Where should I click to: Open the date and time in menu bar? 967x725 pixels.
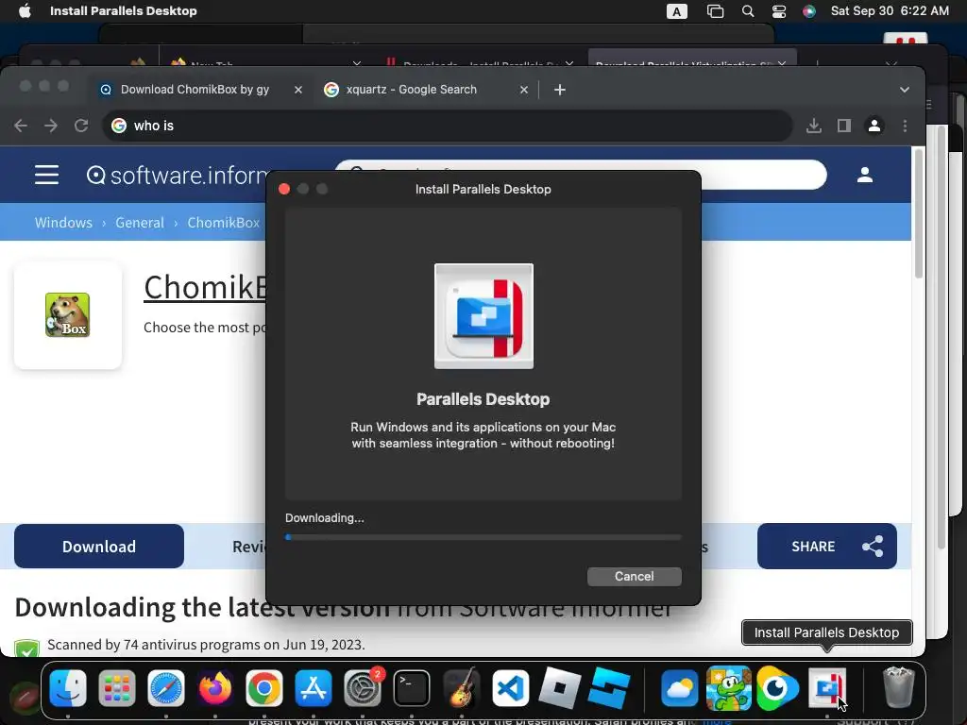point(890,11)
